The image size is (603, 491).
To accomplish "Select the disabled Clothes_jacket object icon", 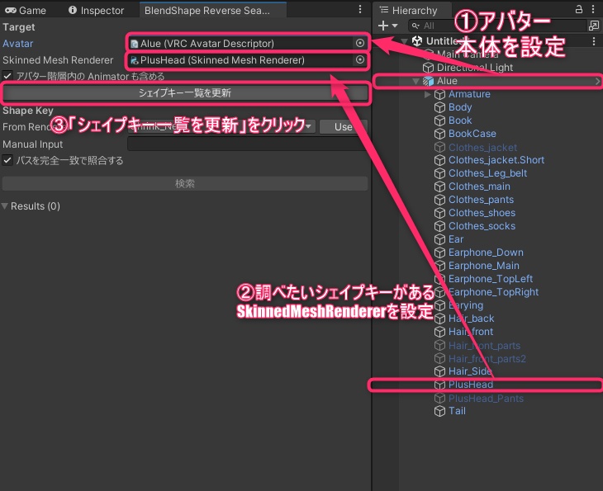I will pos(439,147).
